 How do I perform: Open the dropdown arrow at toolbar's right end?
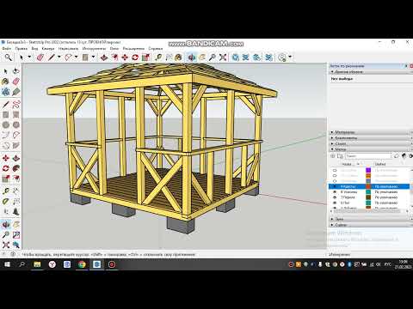(290, 58)
